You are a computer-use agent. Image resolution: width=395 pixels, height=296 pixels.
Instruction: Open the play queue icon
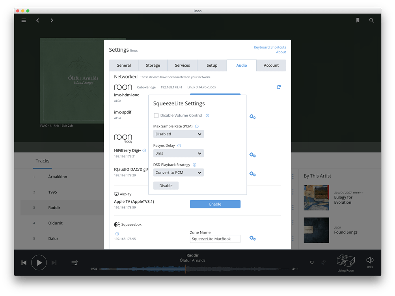tap(75, 263)
